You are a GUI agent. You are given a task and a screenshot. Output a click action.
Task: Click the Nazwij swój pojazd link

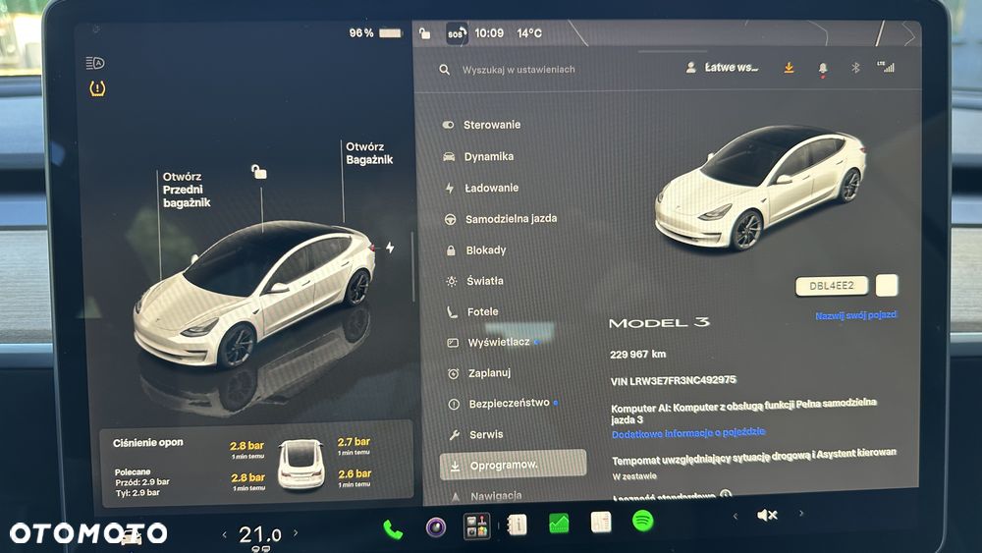tap(856, 315)
